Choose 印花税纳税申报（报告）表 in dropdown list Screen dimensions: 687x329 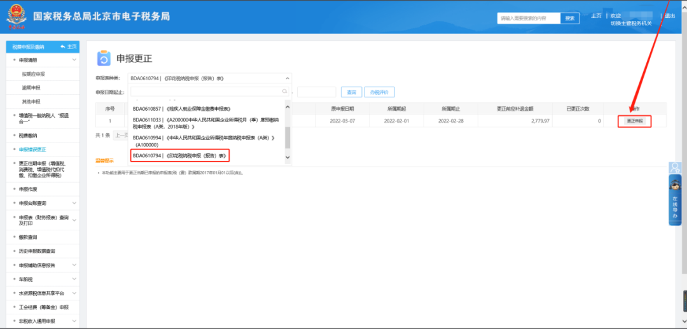tap(179, 155)
